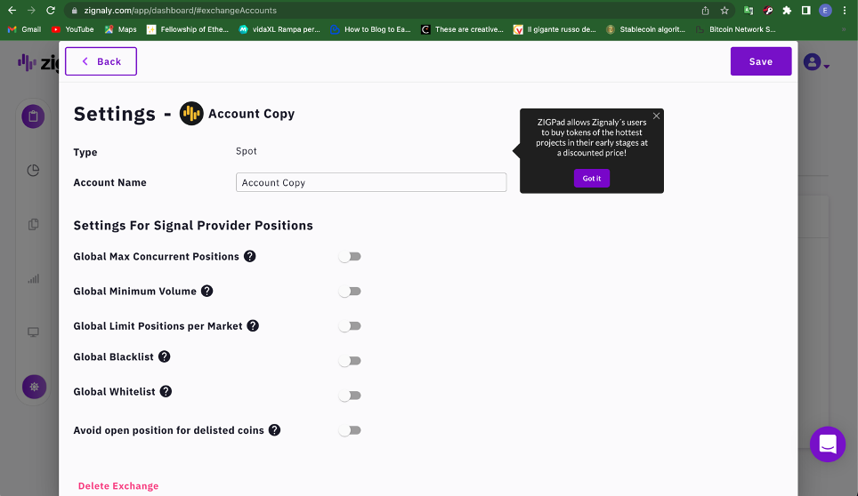Viewport: 858px width, 496px height.
Task: Open the Il gigante russo de... bookmark
Action: click(x=554, y=29)
